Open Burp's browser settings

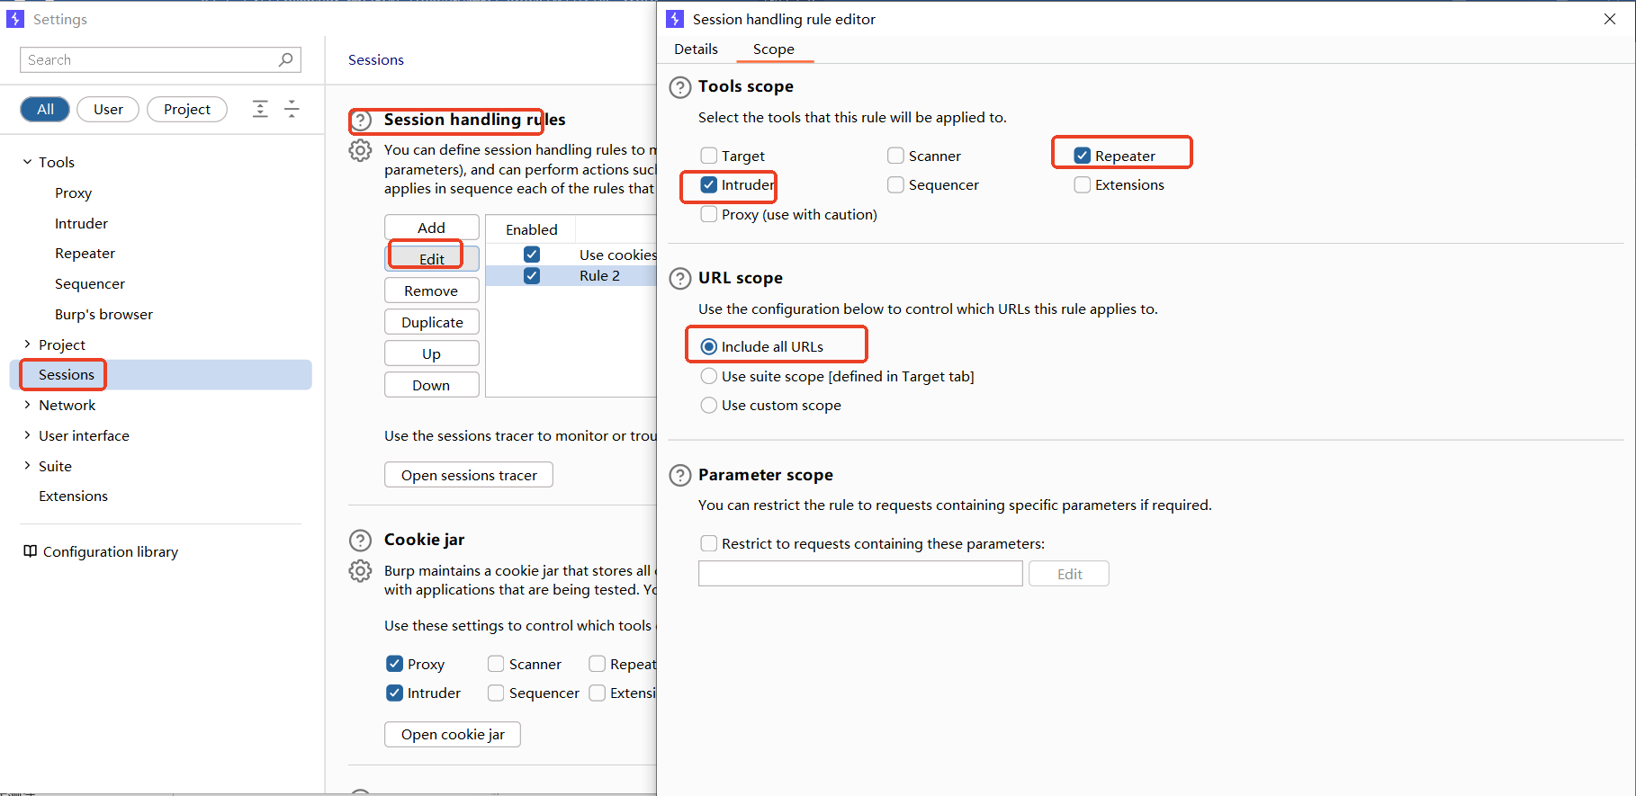pyautogui.click(x=103, y=314)
